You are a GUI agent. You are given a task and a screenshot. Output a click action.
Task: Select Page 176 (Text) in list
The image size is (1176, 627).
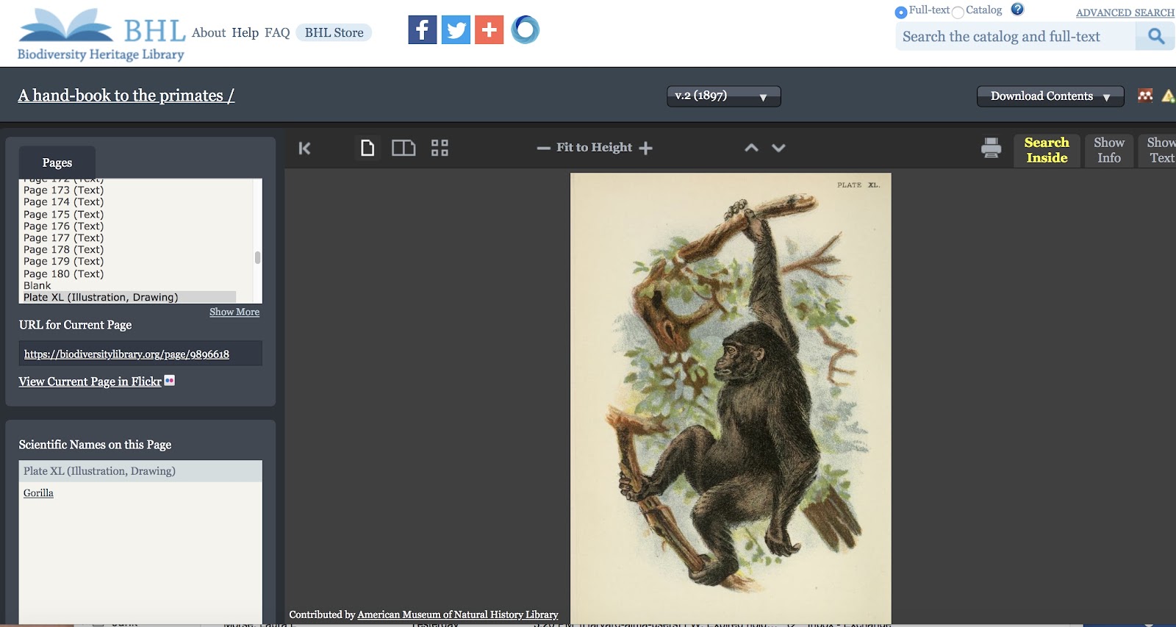coord(64,226)
